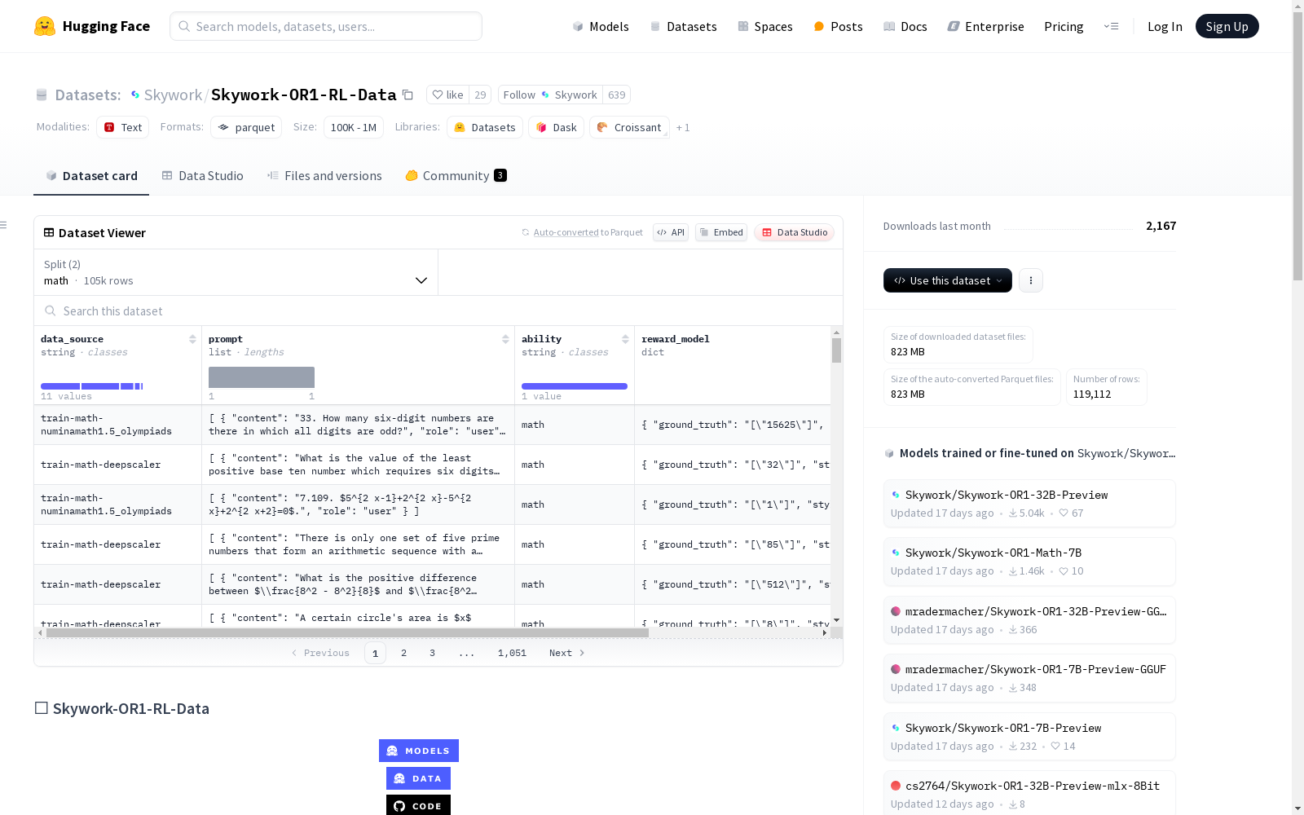
Task: Open Posts in the top navigation
Action: click(838, 26)
